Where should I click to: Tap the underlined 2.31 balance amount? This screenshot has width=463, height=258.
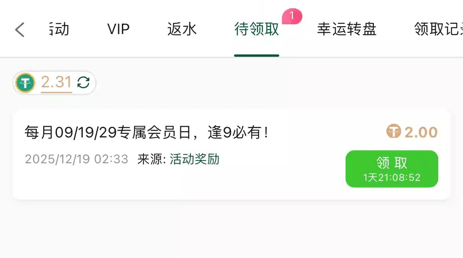(57, 83)
